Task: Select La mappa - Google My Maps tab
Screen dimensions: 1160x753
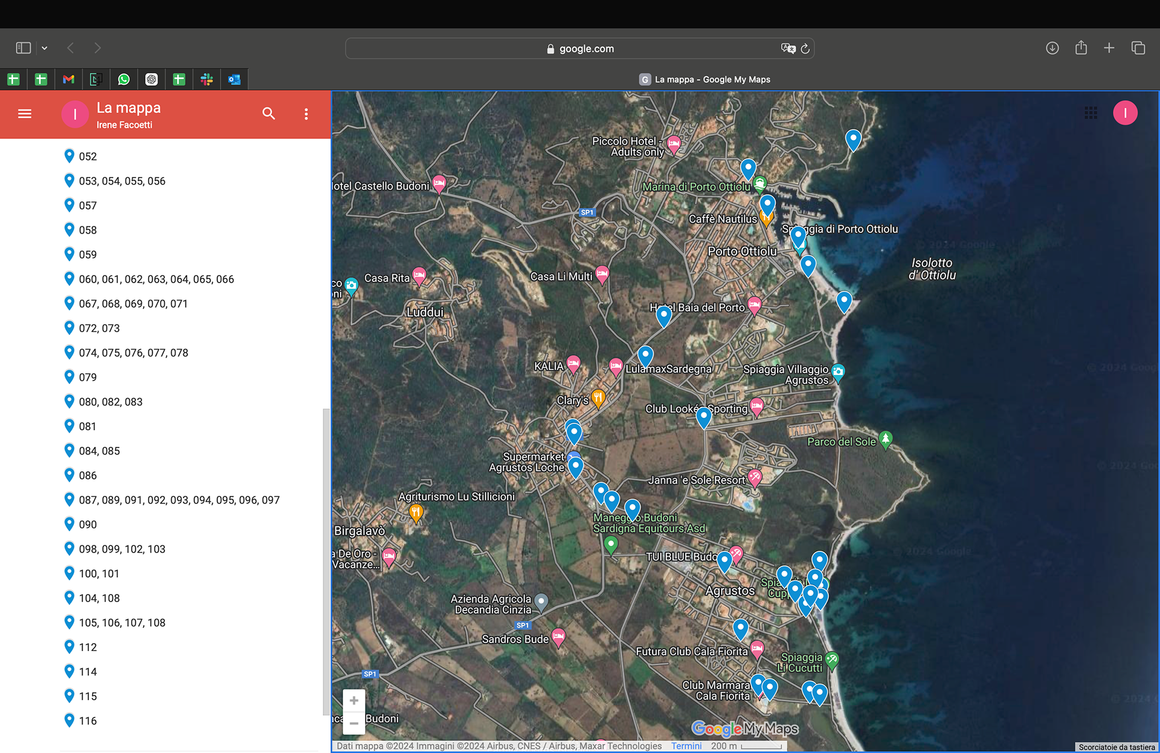Action: [704, 79]
